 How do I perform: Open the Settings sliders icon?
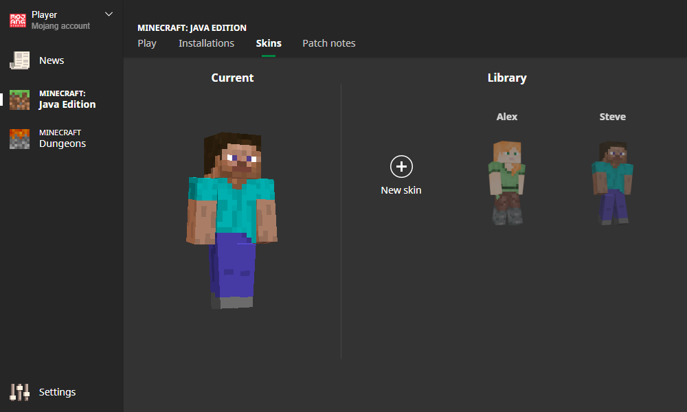[x=20, y=392]
